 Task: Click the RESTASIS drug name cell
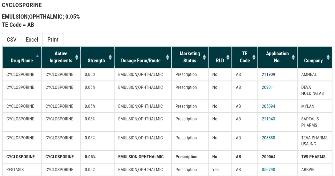pyautogui.click(x=15, y=170)
